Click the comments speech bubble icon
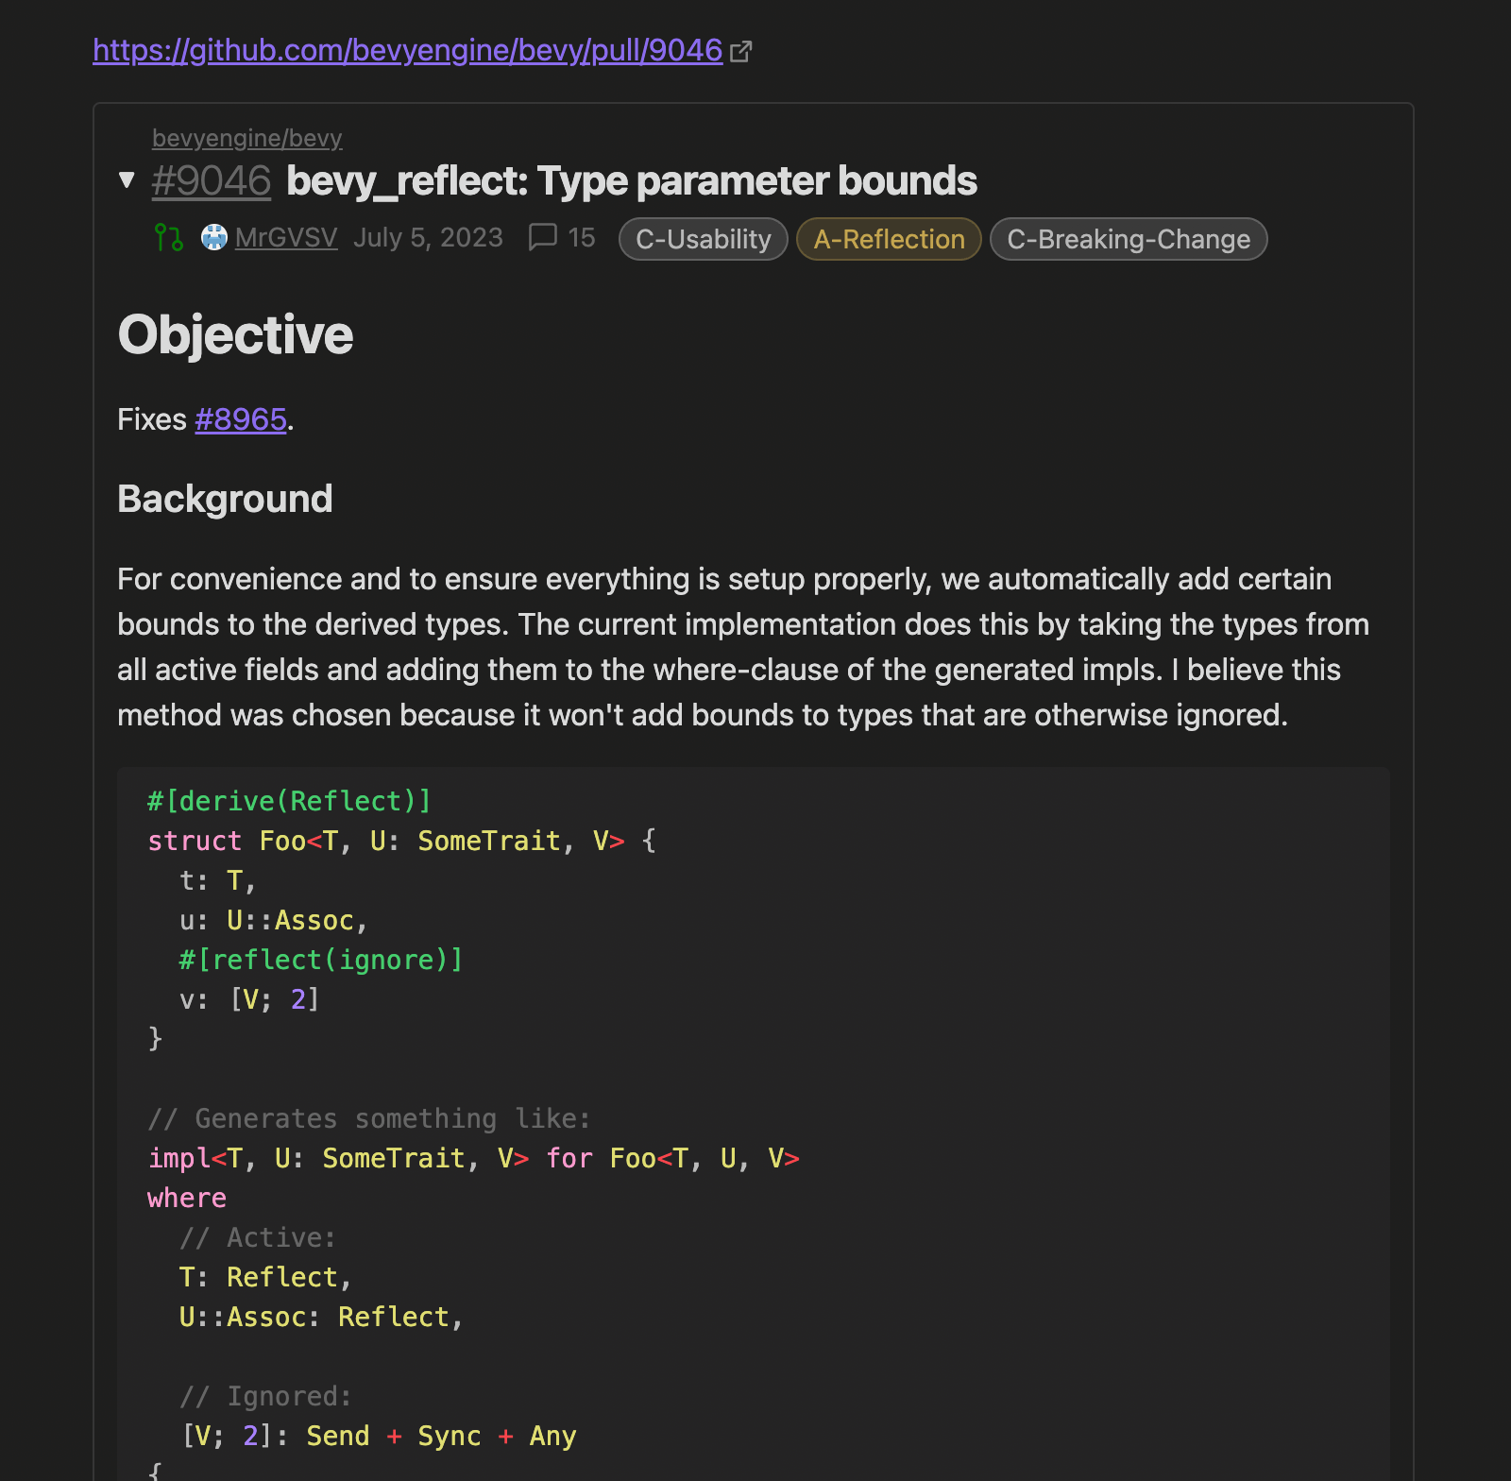 (x=542, y=237)
